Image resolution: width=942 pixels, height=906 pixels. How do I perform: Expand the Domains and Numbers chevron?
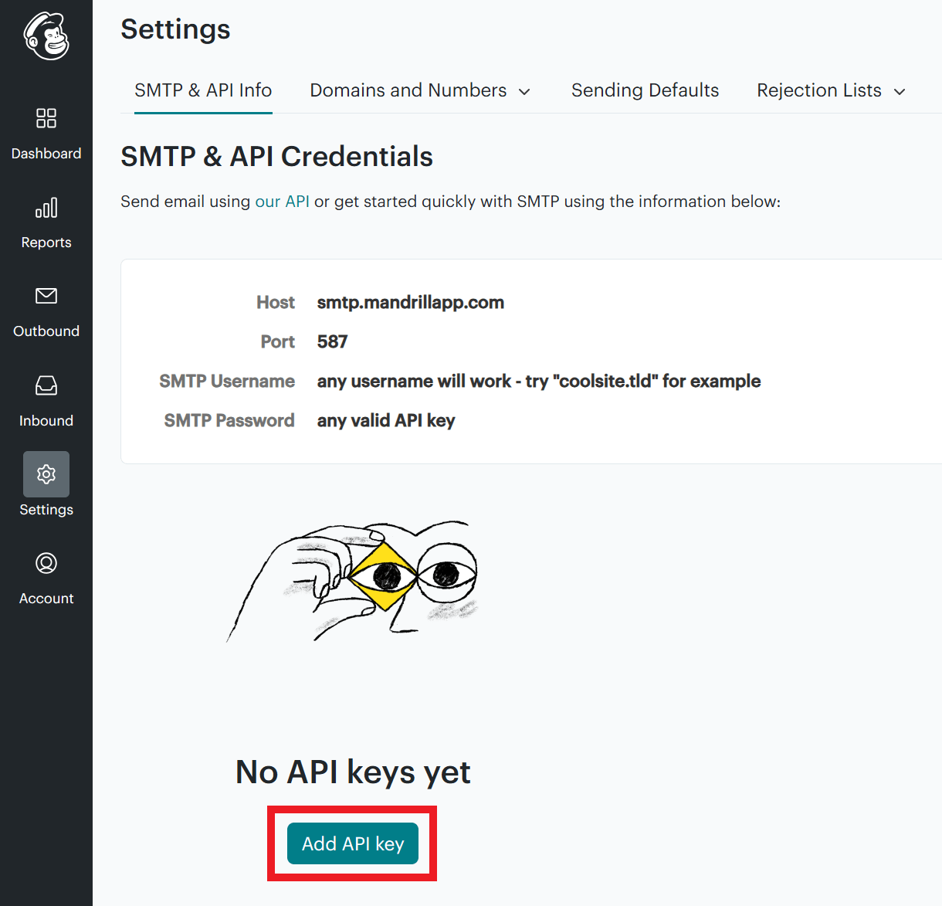pyautogui.click(x=524, y=92)
